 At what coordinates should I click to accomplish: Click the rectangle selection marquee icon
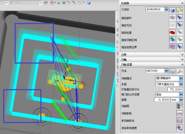click(x=80, y=3)
